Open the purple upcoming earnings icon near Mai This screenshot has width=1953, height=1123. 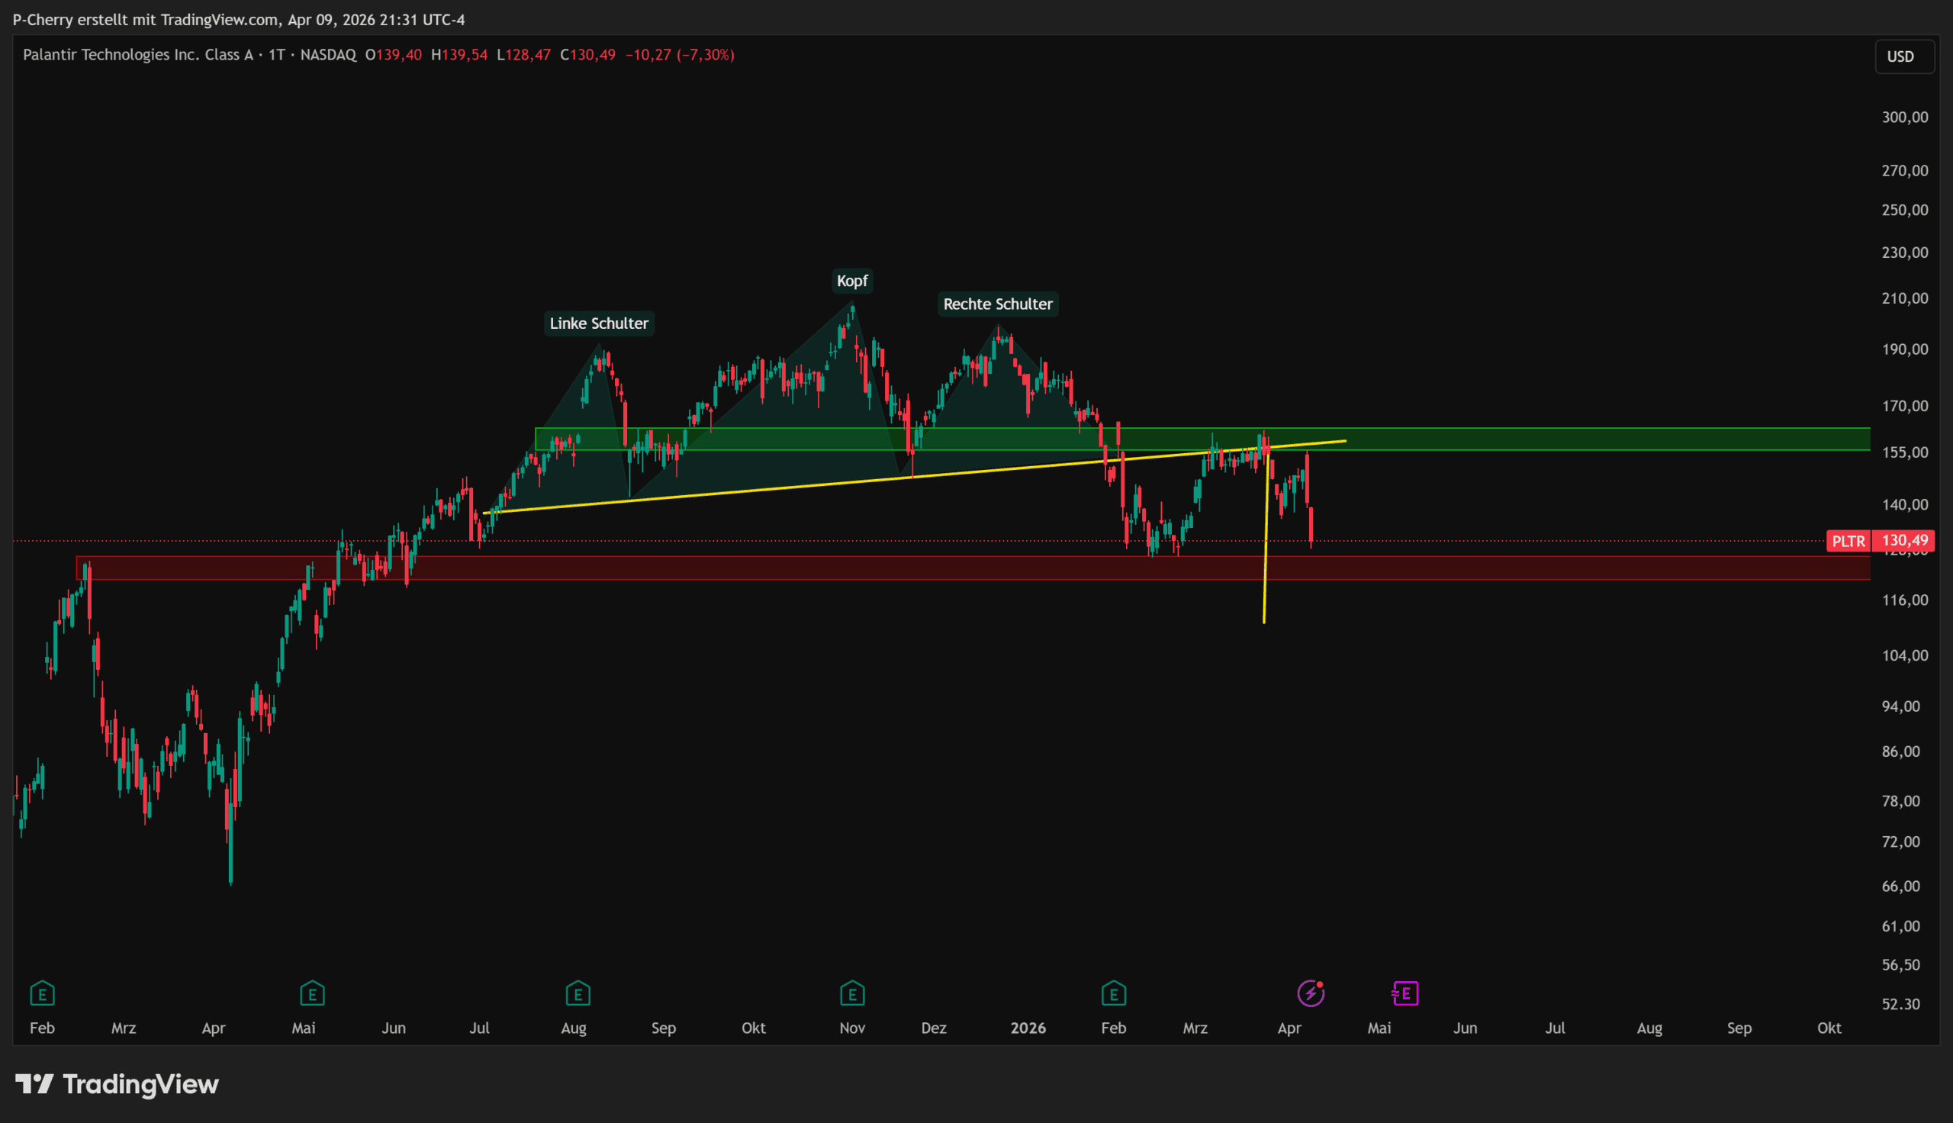[x=1405, y=993]
